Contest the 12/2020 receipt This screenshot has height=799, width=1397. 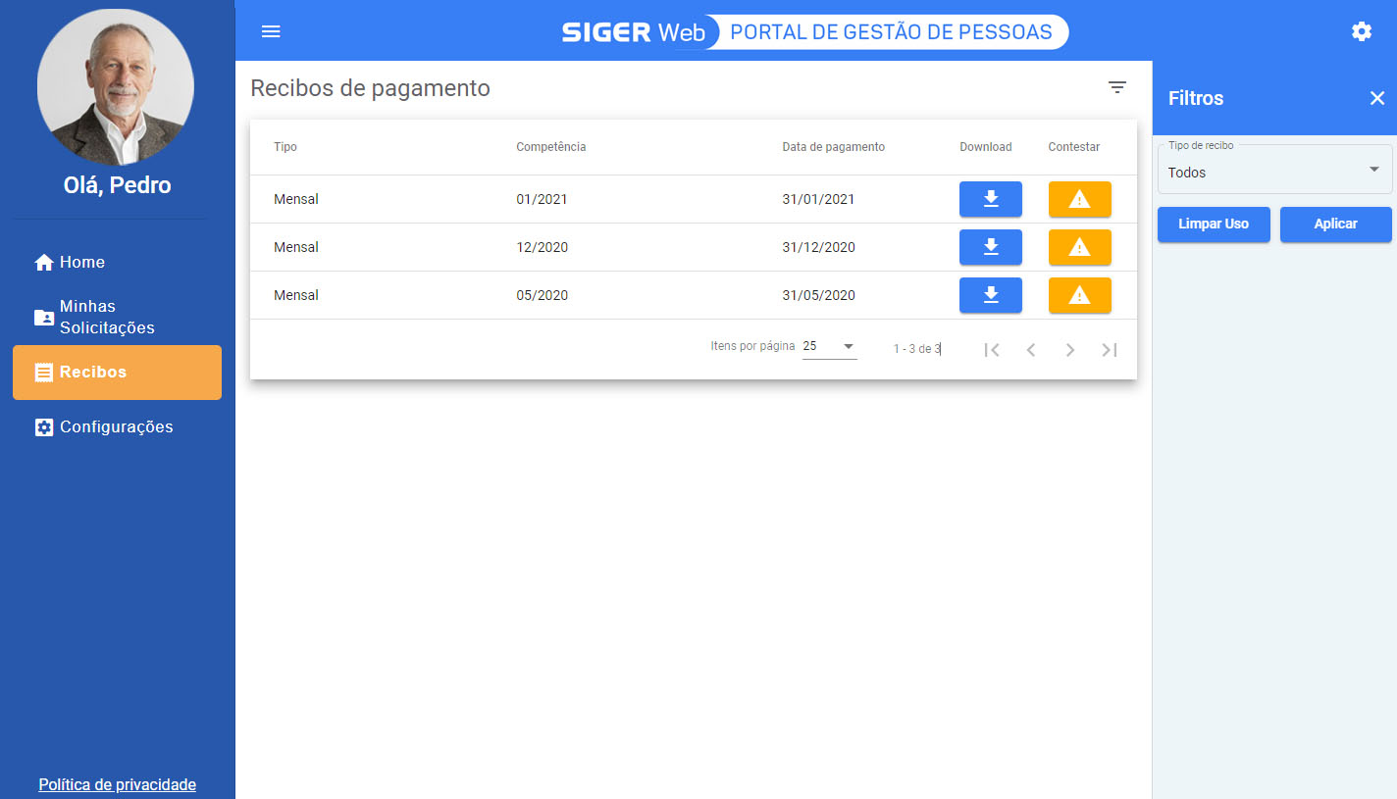1080,247
